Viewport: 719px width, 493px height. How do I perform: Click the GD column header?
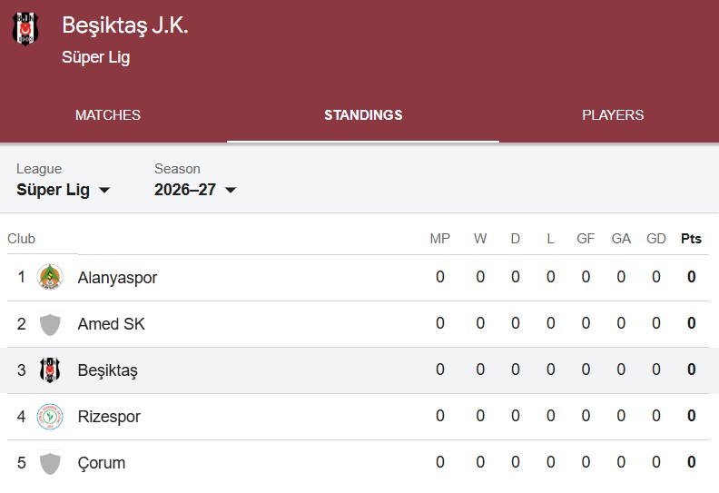[655, 239]
